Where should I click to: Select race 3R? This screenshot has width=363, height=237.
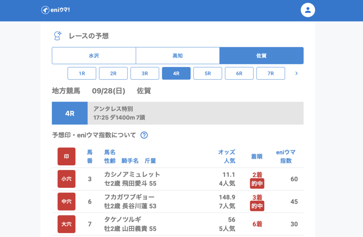[145, 73]
